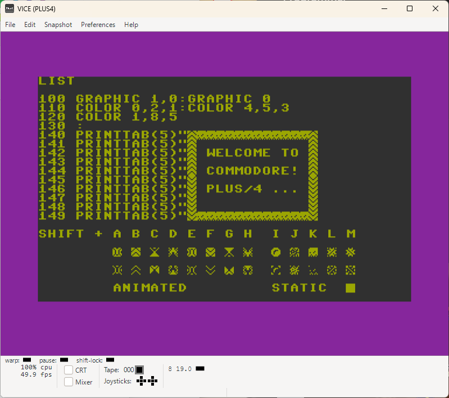
Task: Enable the CRT checkbox
Action: [x=69, y=370]
